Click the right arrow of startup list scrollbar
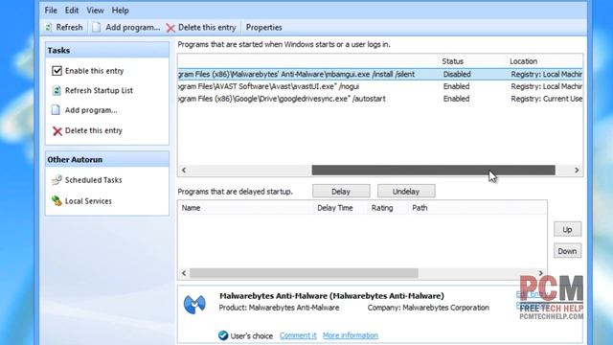 [x=577, y=171]
